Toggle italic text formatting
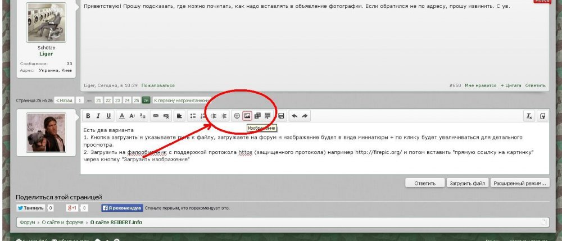562x241 pixels. pos(98,116)
